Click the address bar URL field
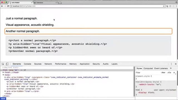Screen dimensions: 178x100 click(87, 6)
